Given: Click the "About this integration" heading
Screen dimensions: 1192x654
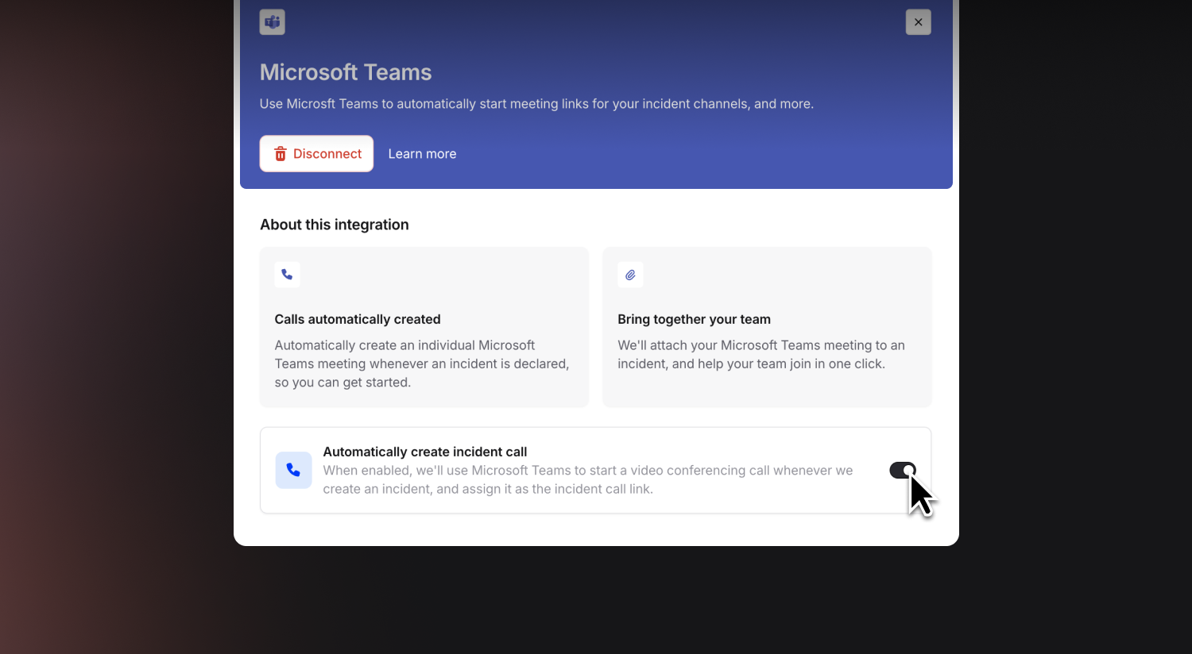Looking at the screenshot, I should (334, 225).
